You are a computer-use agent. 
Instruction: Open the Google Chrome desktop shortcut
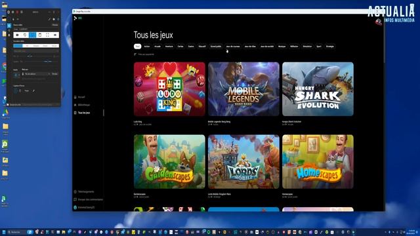pyautogui.click(x=5, y=67)
